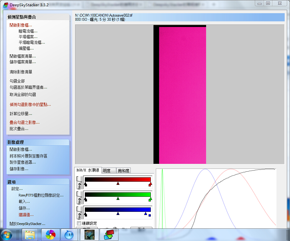Viewport: 290px width, 241px height.
Task: Click red 開啟影像檔... in the stacking section
Action: pos(21,25)
